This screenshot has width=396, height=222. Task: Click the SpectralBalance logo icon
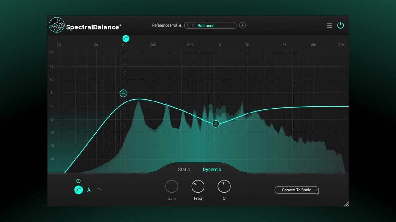point(57,25)
